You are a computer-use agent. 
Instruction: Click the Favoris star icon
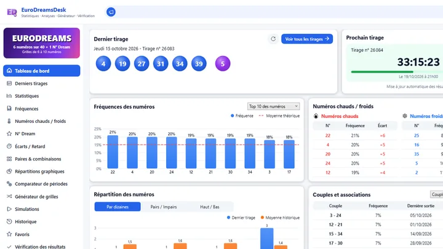tap(9, 234)
